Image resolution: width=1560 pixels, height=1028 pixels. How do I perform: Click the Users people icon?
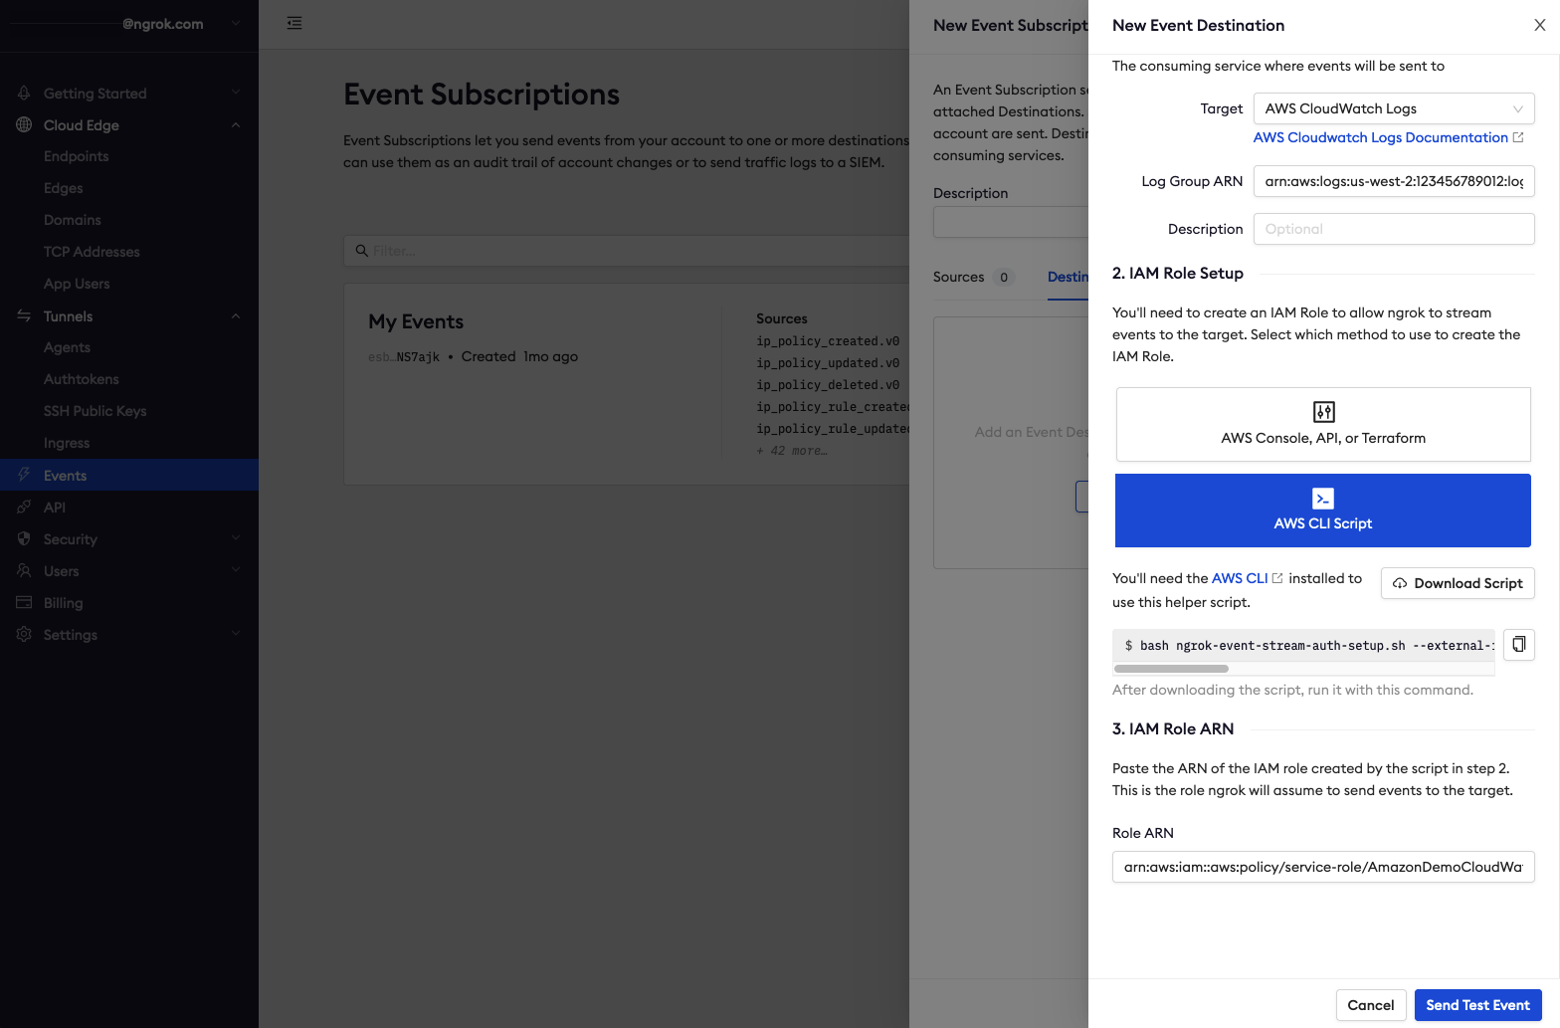click(x=24, y=570)
